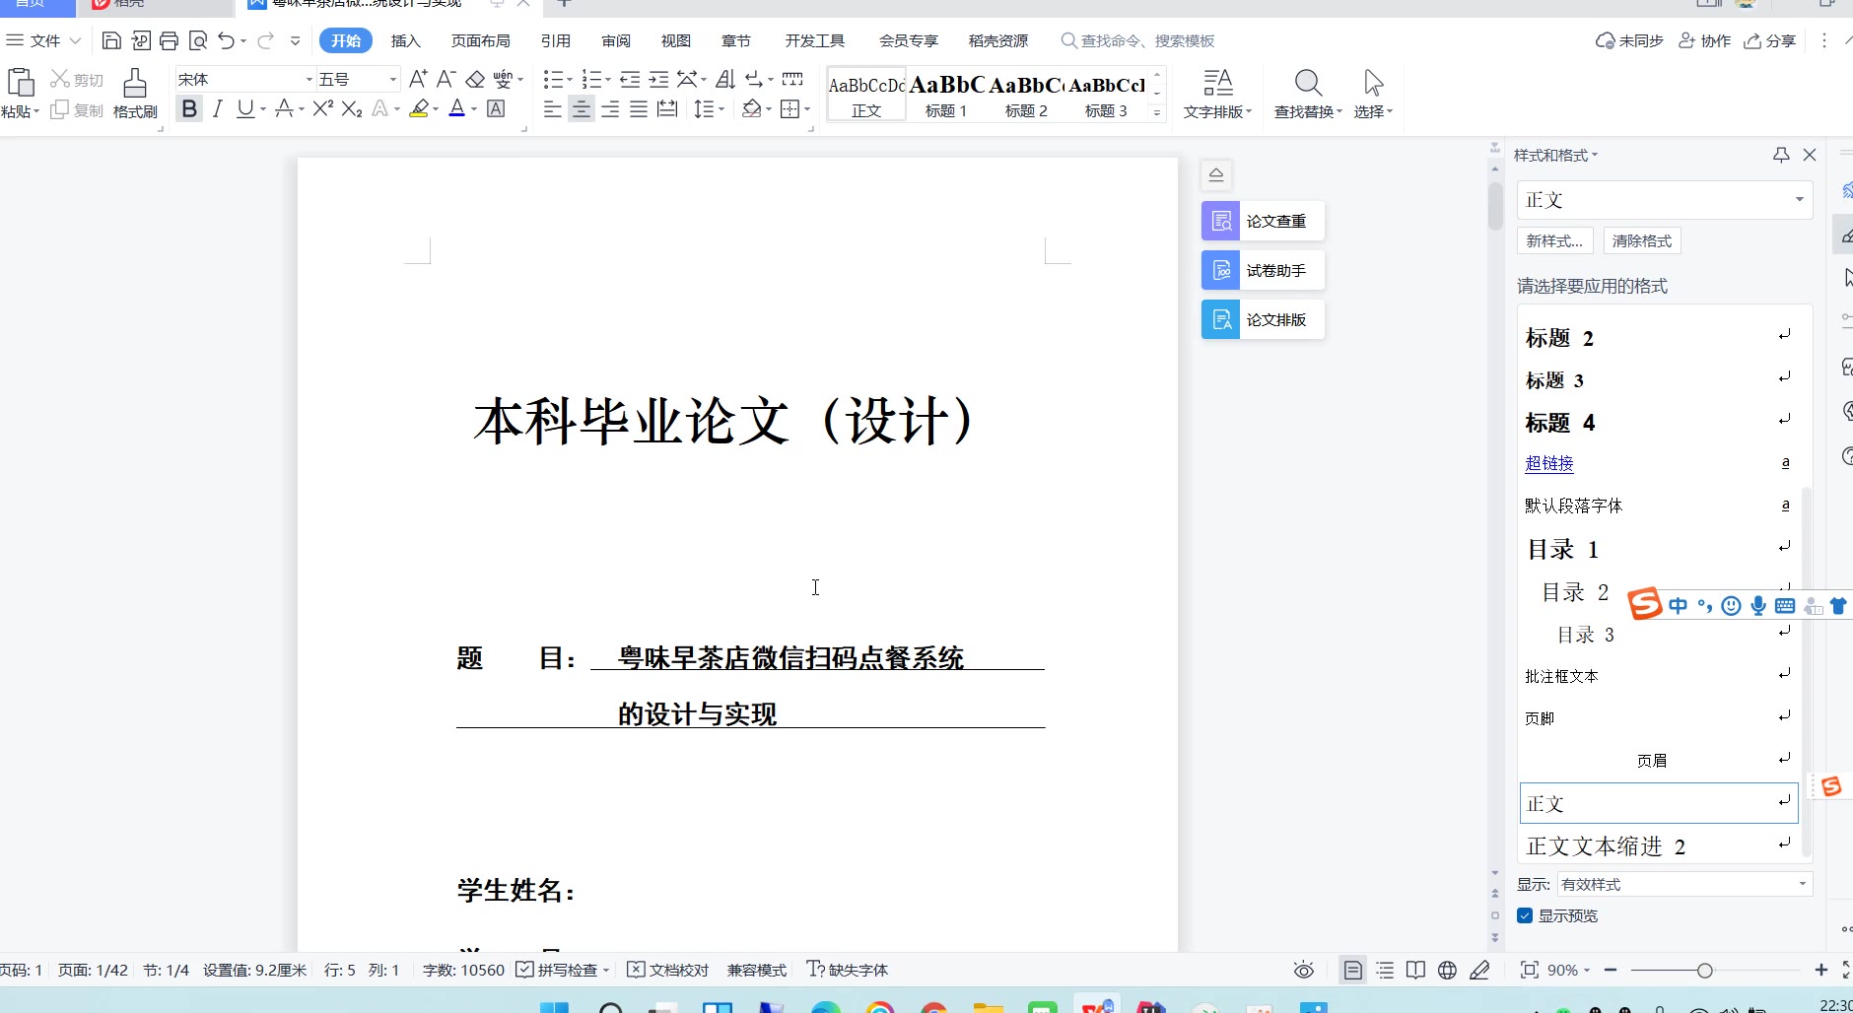Toggle the 显示预览 checkbox
Image resolution: width=1853 pixels, height=1013 pixels.
(x=1525, y=916)
